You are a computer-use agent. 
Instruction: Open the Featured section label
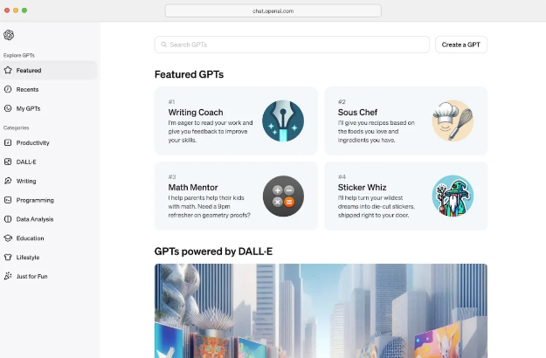click(29, 70)
